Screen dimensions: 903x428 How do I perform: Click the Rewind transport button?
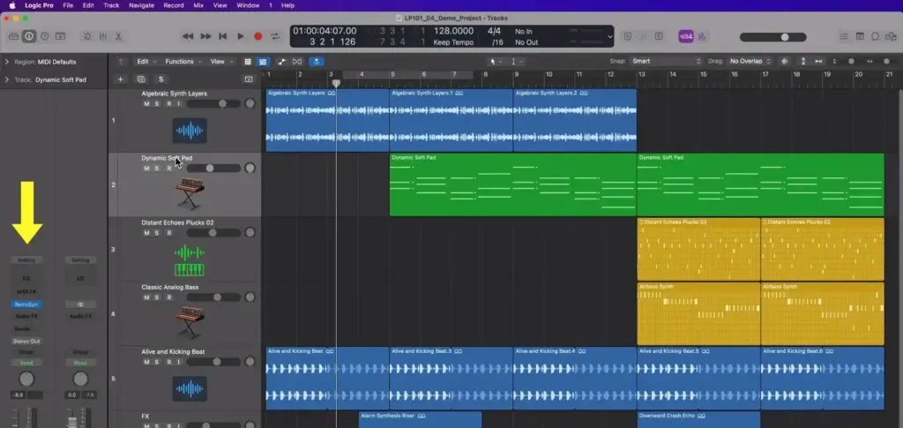point(188,36)
